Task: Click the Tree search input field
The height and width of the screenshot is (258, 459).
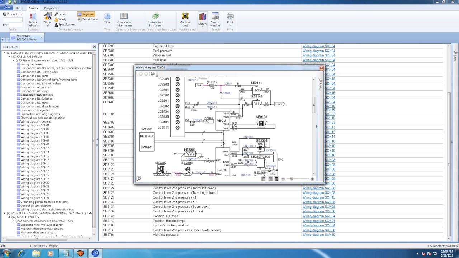Action: point(55,47)
